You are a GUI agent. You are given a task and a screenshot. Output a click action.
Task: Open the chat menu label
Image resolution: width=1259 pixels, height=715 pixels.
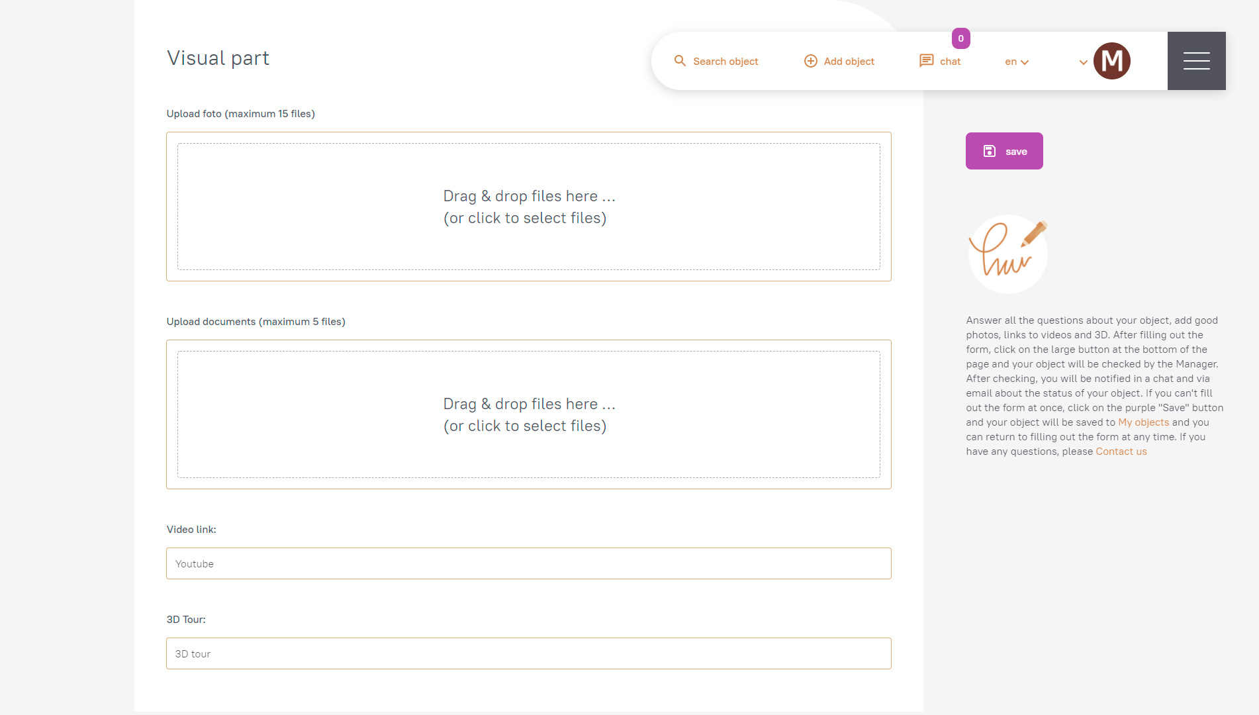pos(950,62)
